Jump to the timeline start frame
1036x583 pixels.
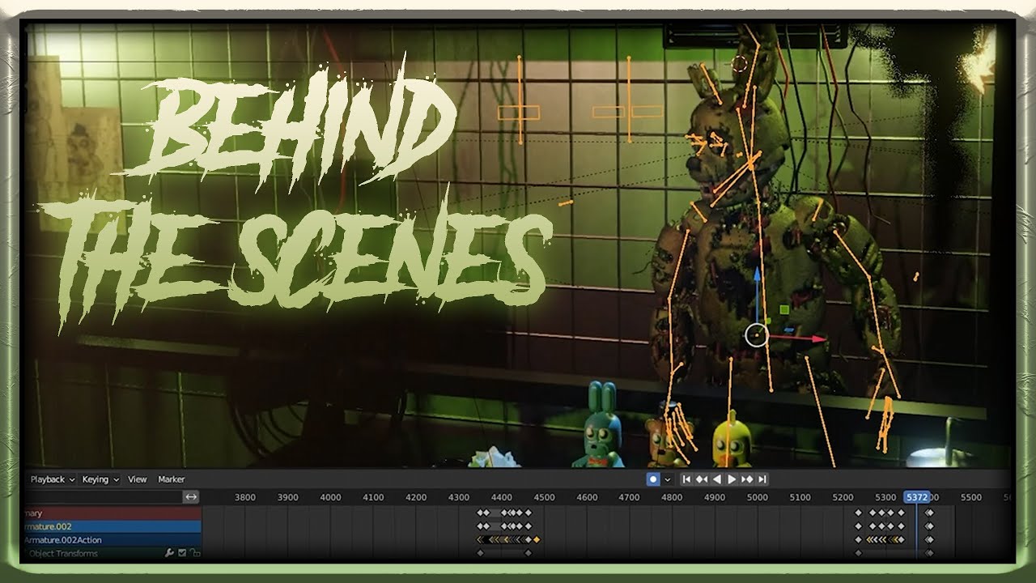(686, 479)
